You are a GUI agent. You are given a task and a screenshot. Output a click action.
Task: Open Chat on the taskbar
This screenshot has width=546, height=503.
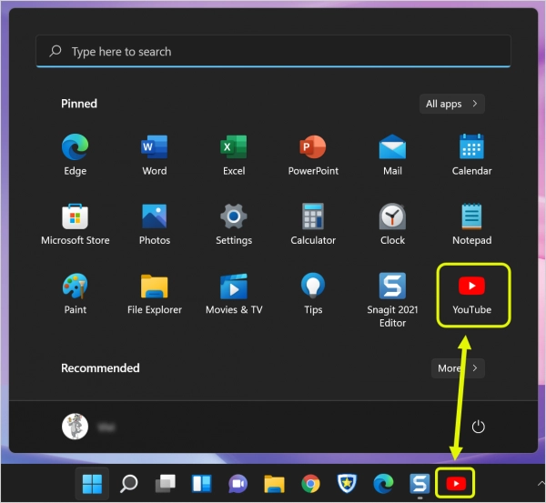[238, 484]
